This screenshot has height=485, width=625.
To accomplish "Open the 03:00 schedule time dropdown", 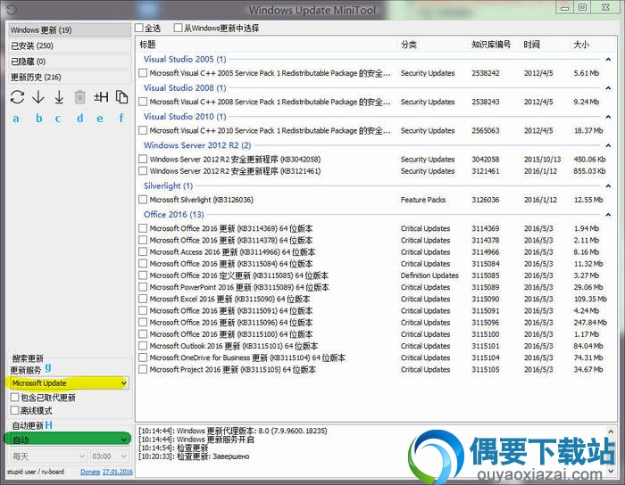I will click(109, 456).
